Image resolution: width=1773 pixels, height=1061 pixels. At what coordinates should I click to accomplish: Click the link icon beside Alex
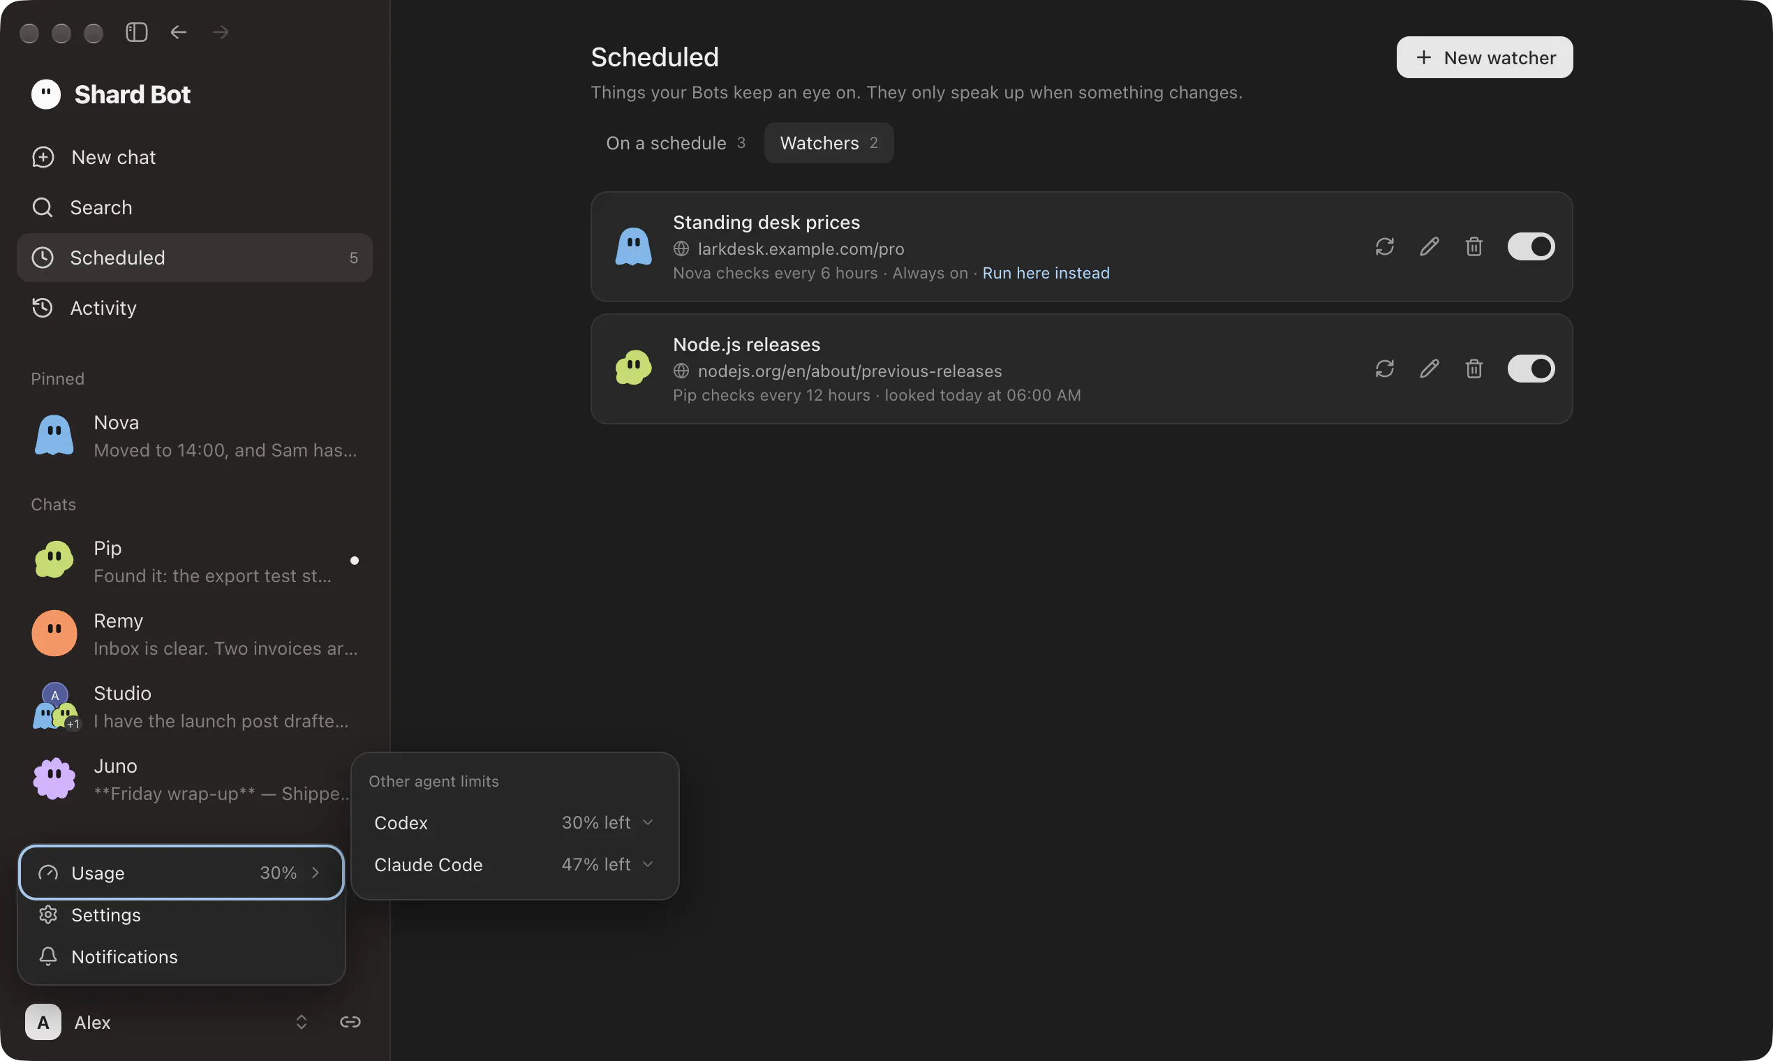point(350,1023)
